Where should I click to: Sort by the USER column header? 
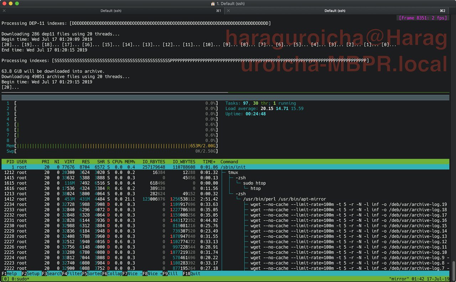(x=22, y=162)
